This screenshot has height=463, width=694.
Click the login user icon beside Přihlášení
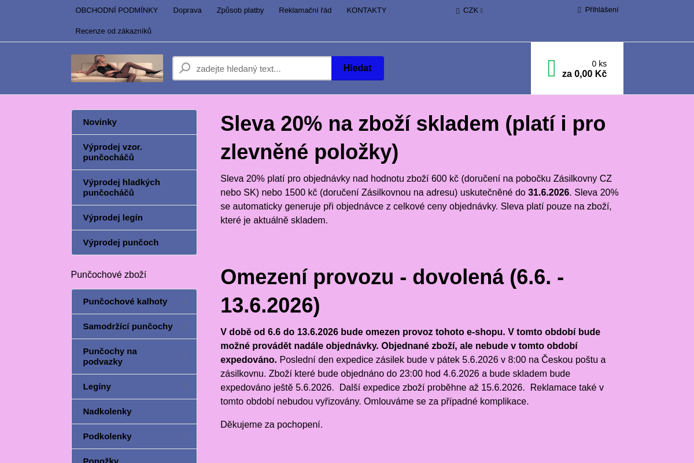tap(579, 10)
